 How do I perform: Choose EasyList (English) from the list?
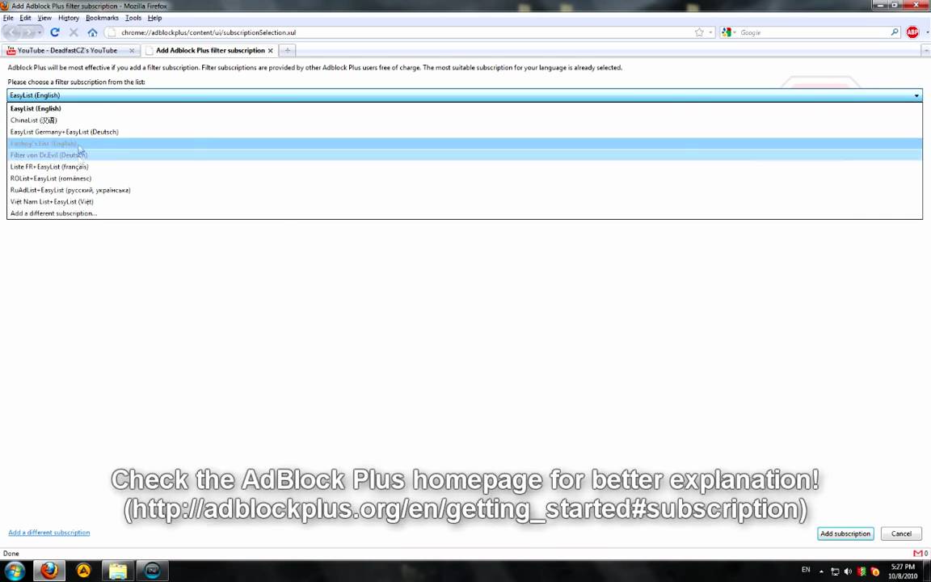[465, 108]
